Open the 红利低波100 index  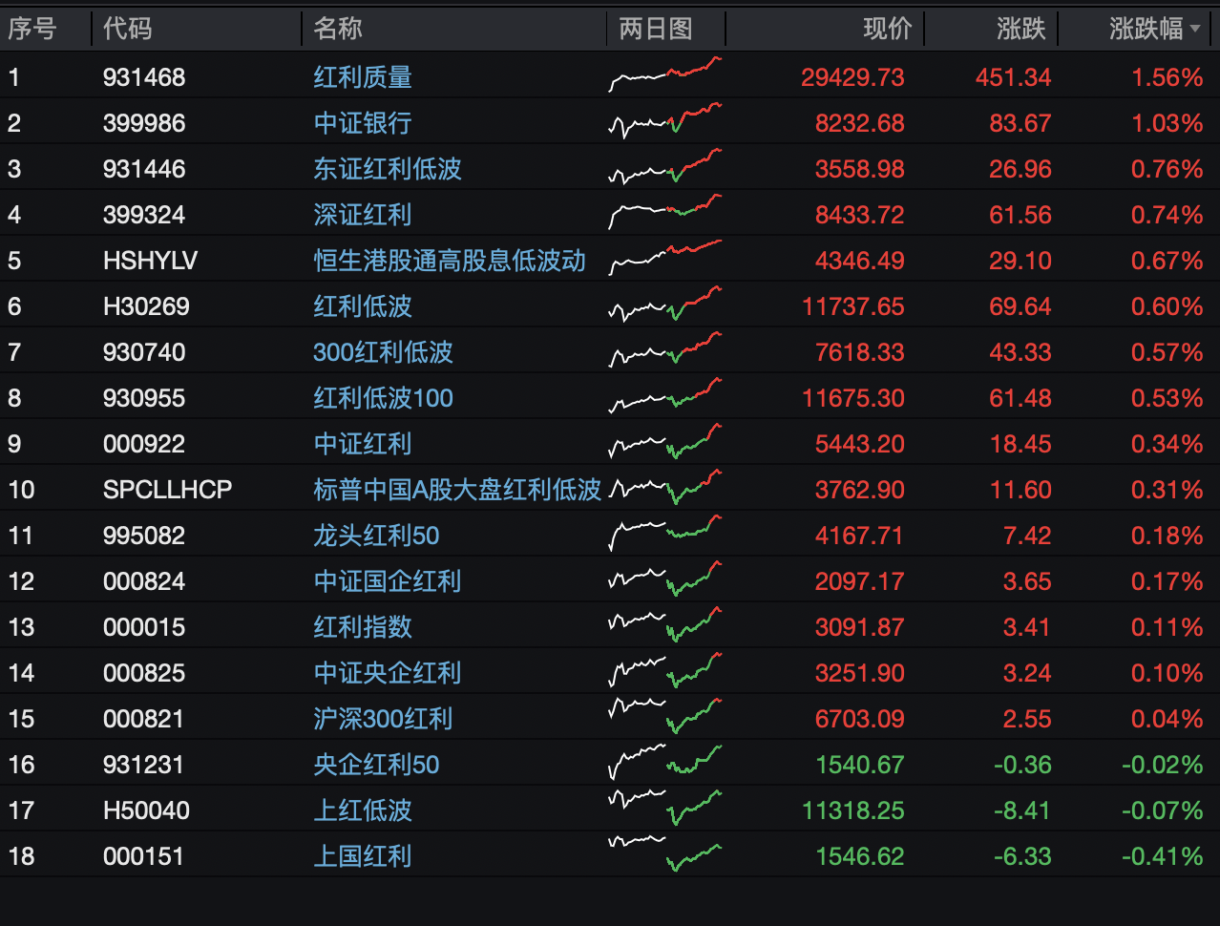[x=383, y=398]
